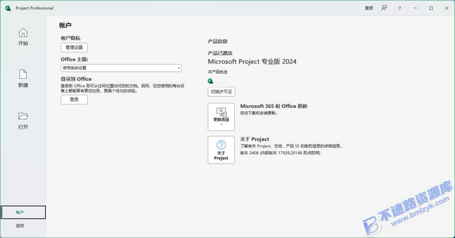Click the 产品已激活 text

click(x=220, y=53)
